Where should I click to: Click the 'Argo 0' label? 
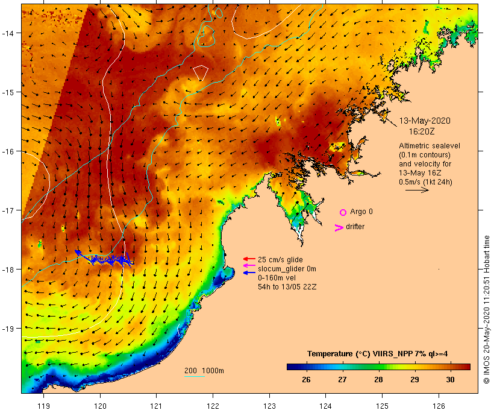(x=361, y=212)
